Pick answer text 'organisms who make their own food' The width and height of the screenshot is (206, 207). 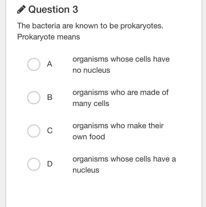(118, 131)
